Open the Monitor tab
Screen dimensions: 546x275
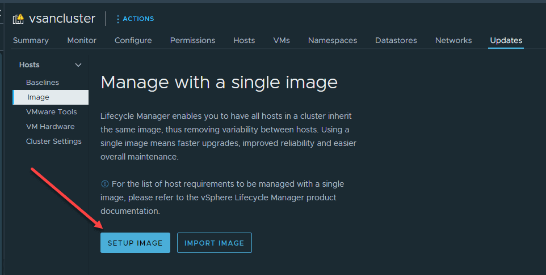[x=82, y=40]
